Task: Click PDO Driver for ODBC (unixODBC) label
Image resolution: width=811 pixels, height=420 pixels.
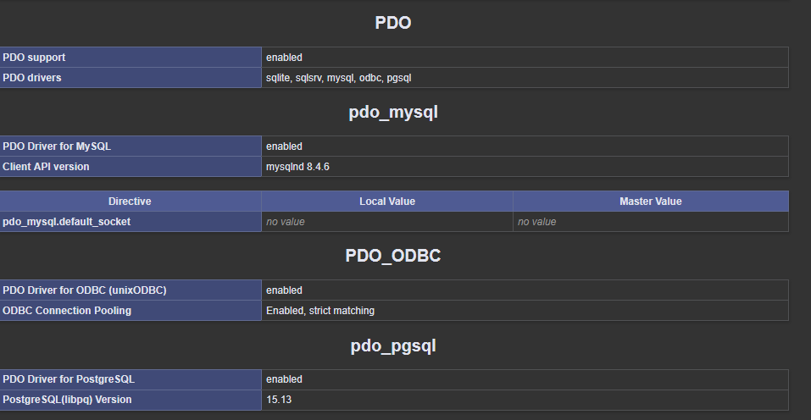Action: click(x=85, y=290)
